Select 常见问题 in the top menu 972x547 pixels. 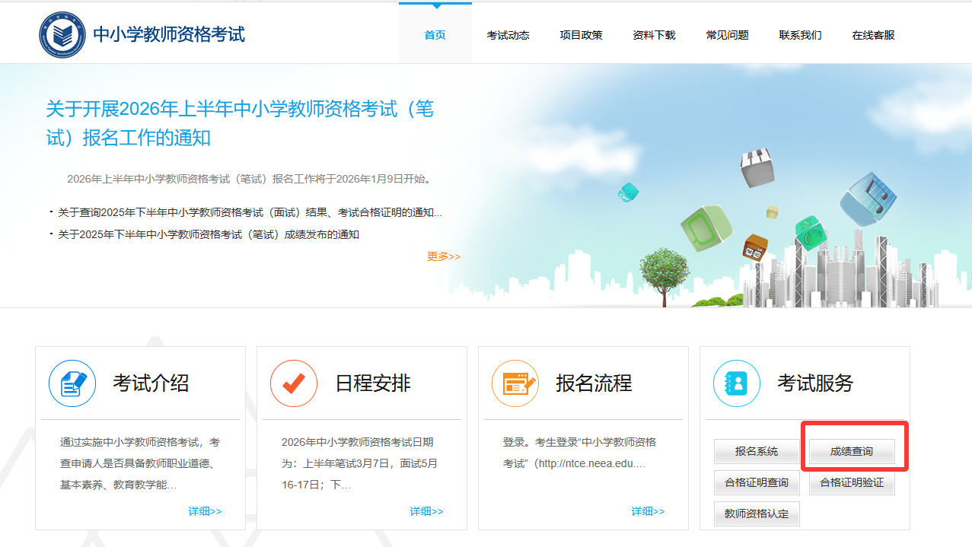coord(727,35)
